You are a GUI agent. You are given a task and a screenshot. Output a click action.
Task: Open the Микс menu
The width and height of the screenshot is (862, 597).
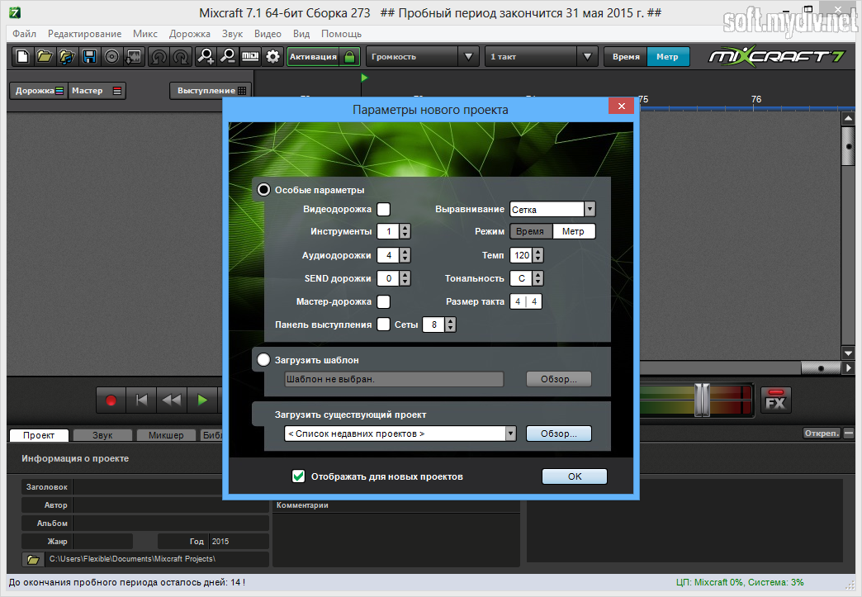click(145, 34)
